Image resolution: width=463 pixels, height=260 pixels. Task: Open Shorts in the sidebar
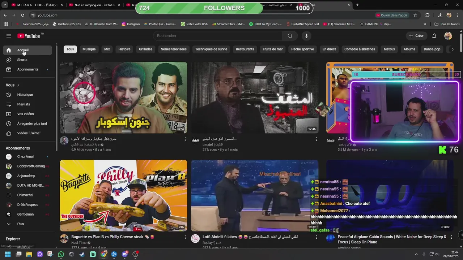[x=27, y=60]
